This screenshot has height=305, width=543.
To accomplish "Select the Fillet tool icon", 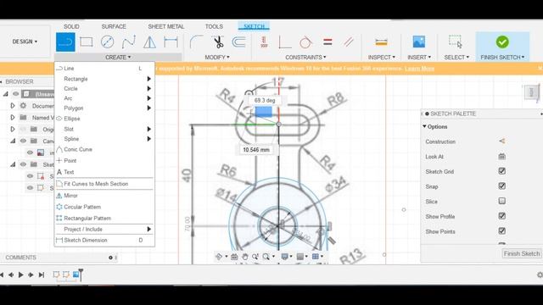I will coord(196,42).
